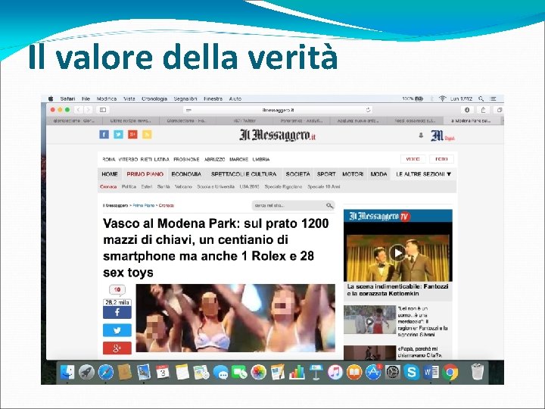The width and height of the screenshot is (545, 409).
Task: Share article on Facebook button
Action: [x=117, y=312]
